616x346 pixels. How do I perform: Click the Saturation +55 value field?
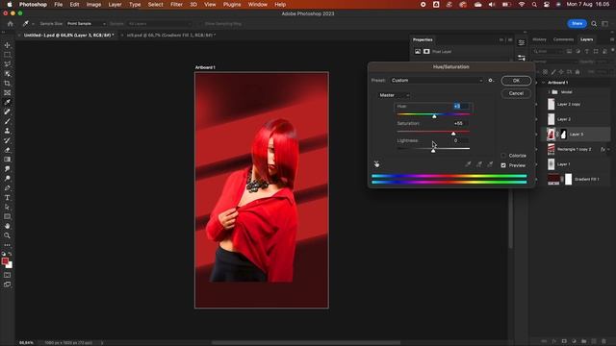[461, 123]
